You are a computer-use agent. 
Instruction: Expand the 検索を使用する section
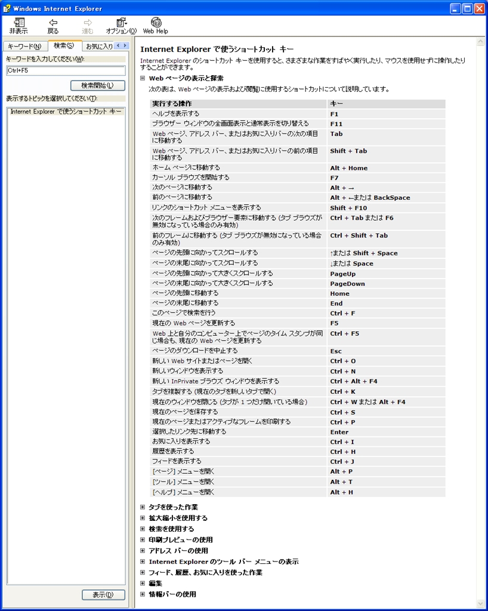143,529
